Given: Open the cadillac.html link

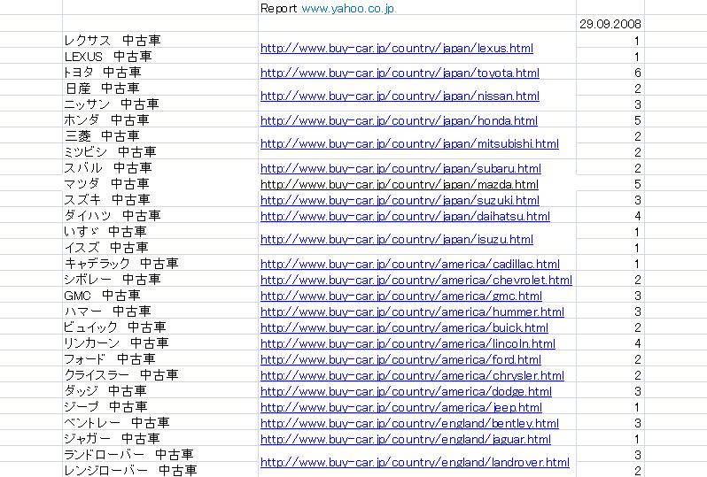Looking at the screenshot, I should pos(410,264).
